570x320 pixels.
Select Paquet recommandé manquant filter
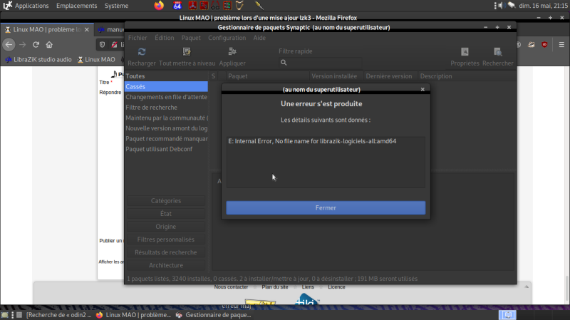pyautogui.click(x=167, y=138)
